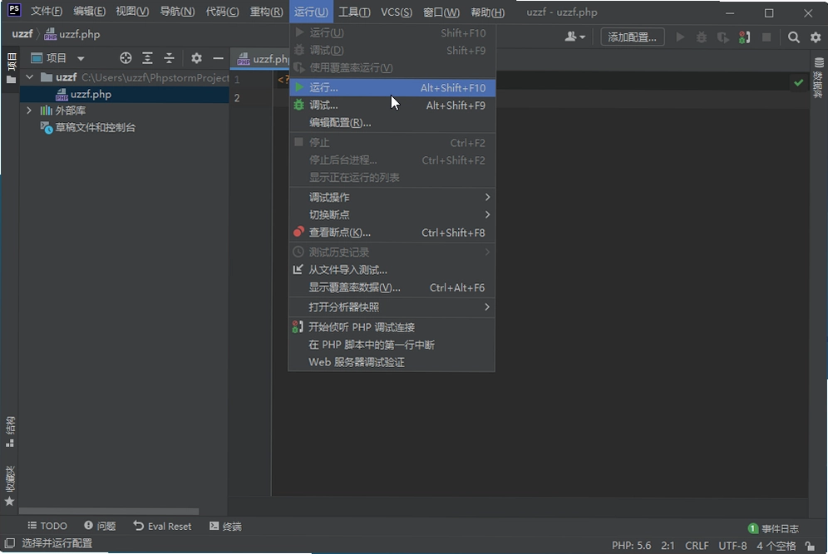The image size is (828, 554).
Task: Select 查看断点(K)... menu entry
Action: click(x=392, y=233)
